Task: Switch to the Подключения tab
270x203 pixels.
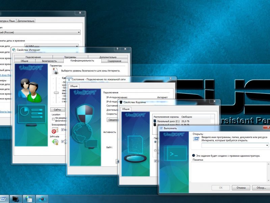Action: coord(33,57)
